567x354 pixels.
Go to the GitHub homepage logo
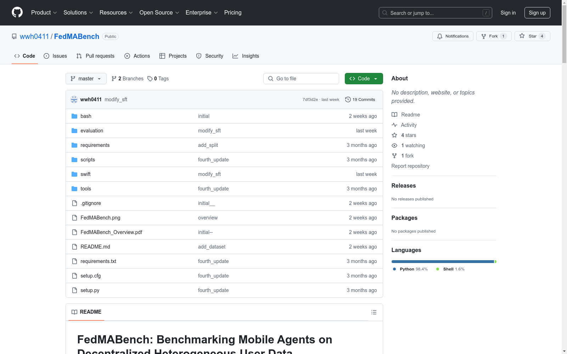pyautogui.click(x=17, y=12)
